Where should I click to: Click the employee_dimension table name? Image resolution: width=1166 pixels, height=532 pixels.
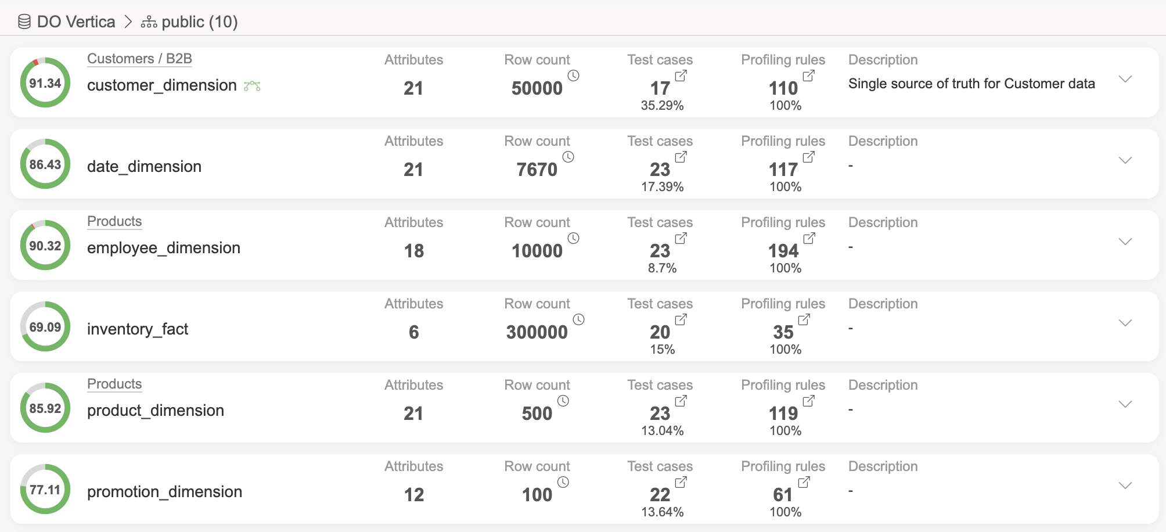[x=164, y=248]
